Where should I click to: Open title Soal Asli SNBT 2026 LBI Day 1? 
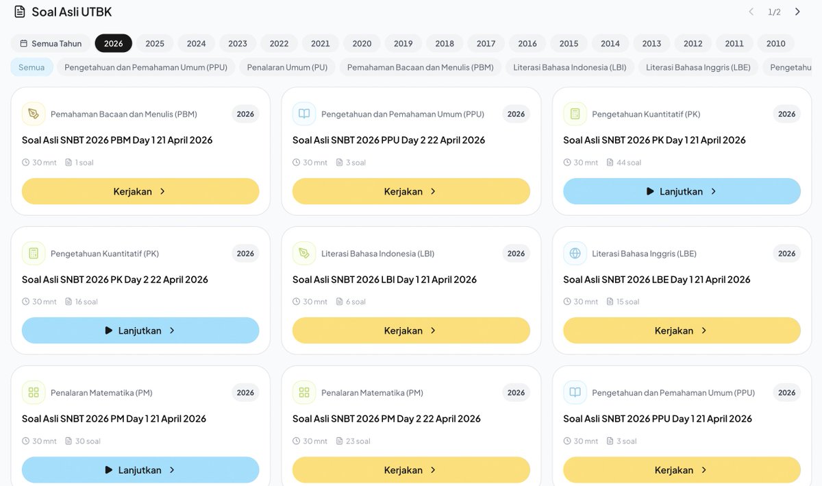[384, 279]
